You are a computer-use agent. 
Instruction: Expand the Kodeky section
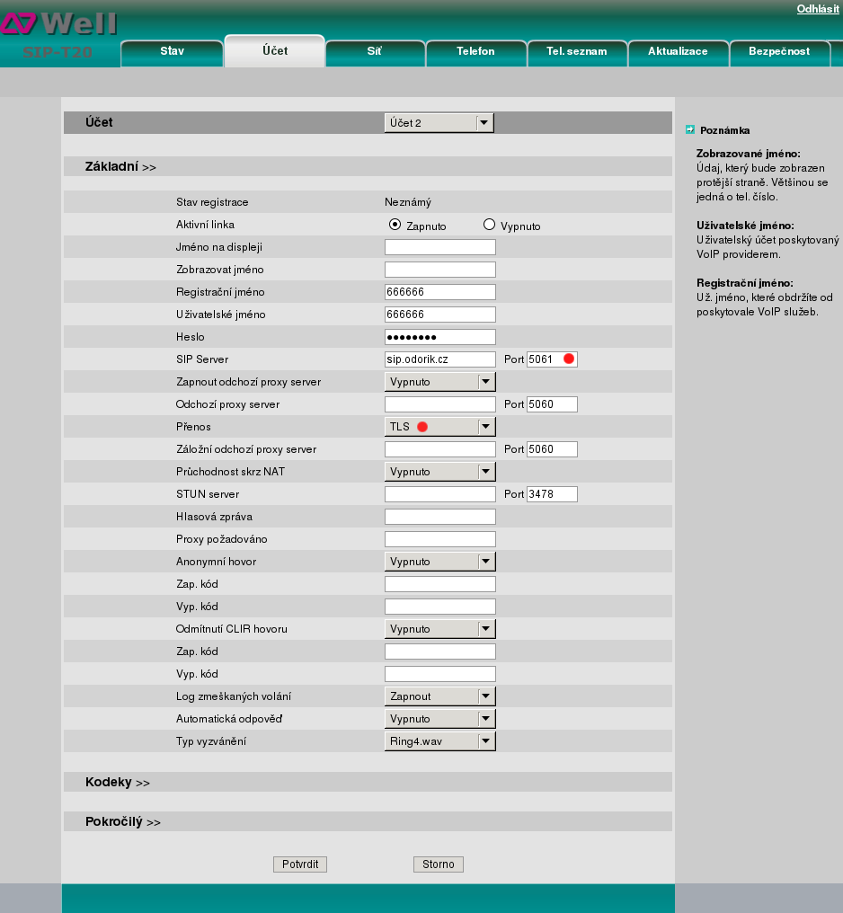coord(118,783)
